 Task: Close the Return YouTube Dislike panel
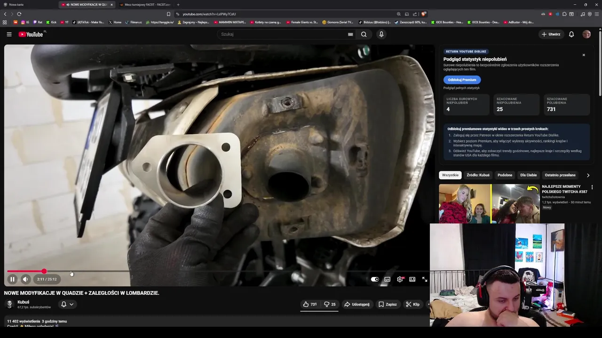(x=584, y=55)
